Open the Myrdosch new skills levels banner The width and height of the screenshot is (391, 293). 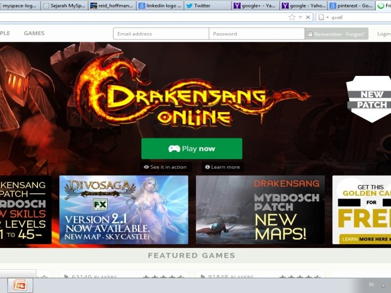click(x=26, y=210)
